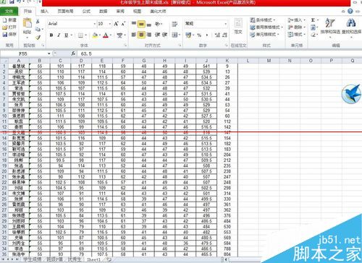Click the Orientation text angle icon
Image resolution: width=362 pixels, height=263 pixels.
coord(157,24)
